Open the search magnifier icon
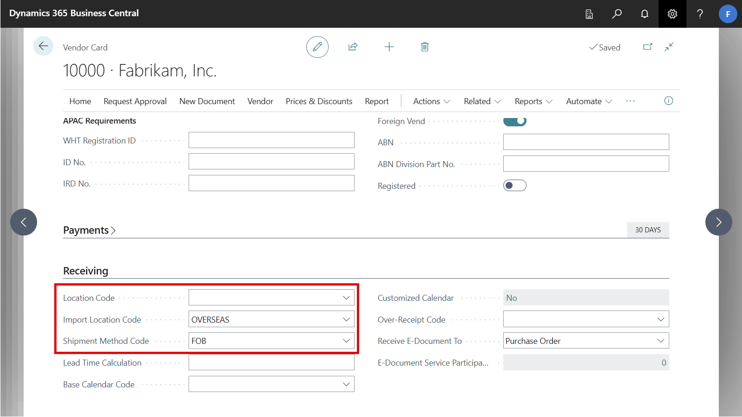This screenshot has width=742, height=417. click(616, 14)
